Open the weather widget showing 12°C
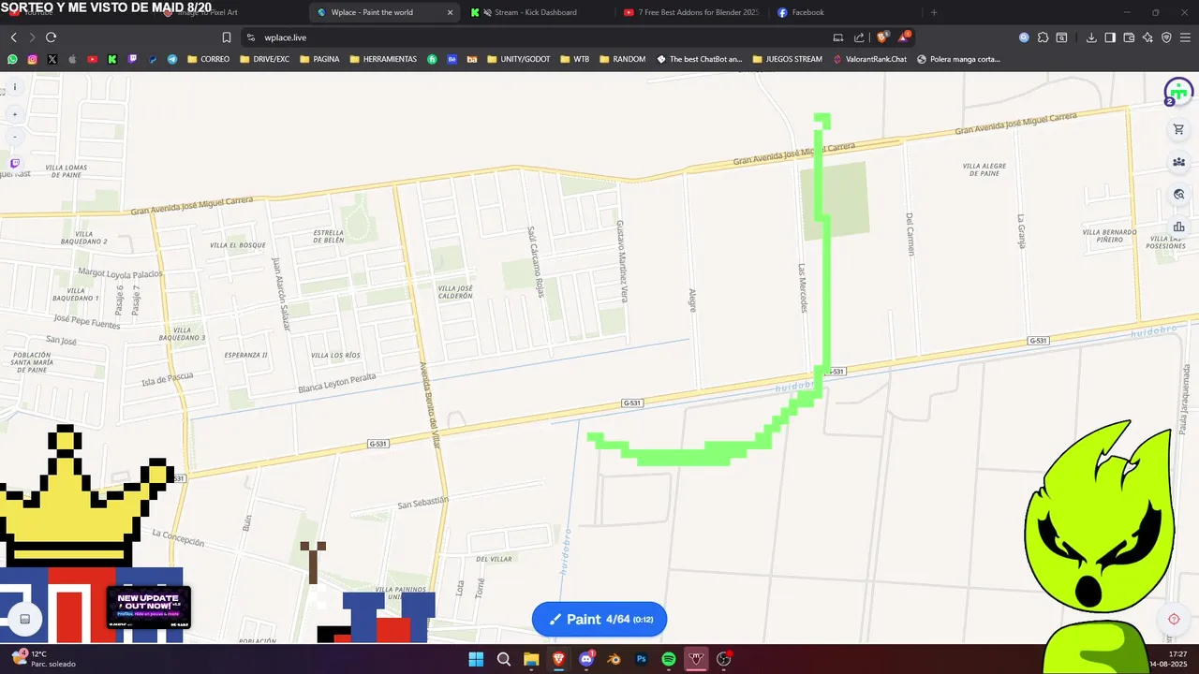 pyautogui.click(x=44, y=659)
